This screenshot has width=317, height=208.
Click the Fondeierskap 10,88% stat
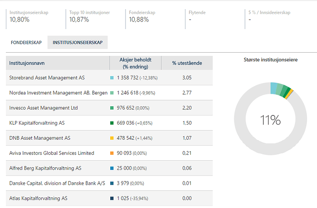142,16
